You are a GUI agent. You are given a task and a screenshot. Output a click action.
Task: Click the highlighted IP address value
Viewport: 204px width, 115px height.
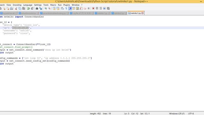tap(20, 28)
